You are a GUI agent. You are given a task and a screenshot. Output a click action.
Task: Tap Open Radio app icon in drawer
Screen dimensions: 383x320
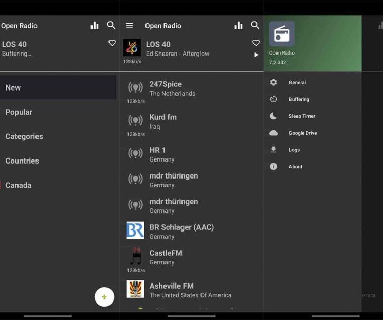click(282, 34)
